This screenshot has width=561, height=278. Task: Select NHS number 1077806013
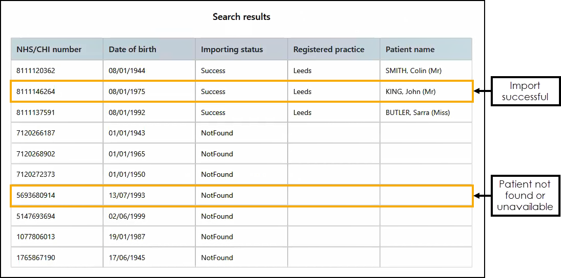(x=36, y=237)
